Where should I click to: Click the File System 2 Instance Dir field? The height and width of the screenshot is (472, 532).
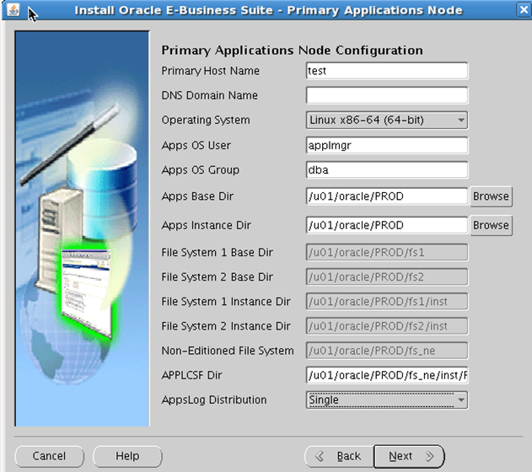[387, 326]
